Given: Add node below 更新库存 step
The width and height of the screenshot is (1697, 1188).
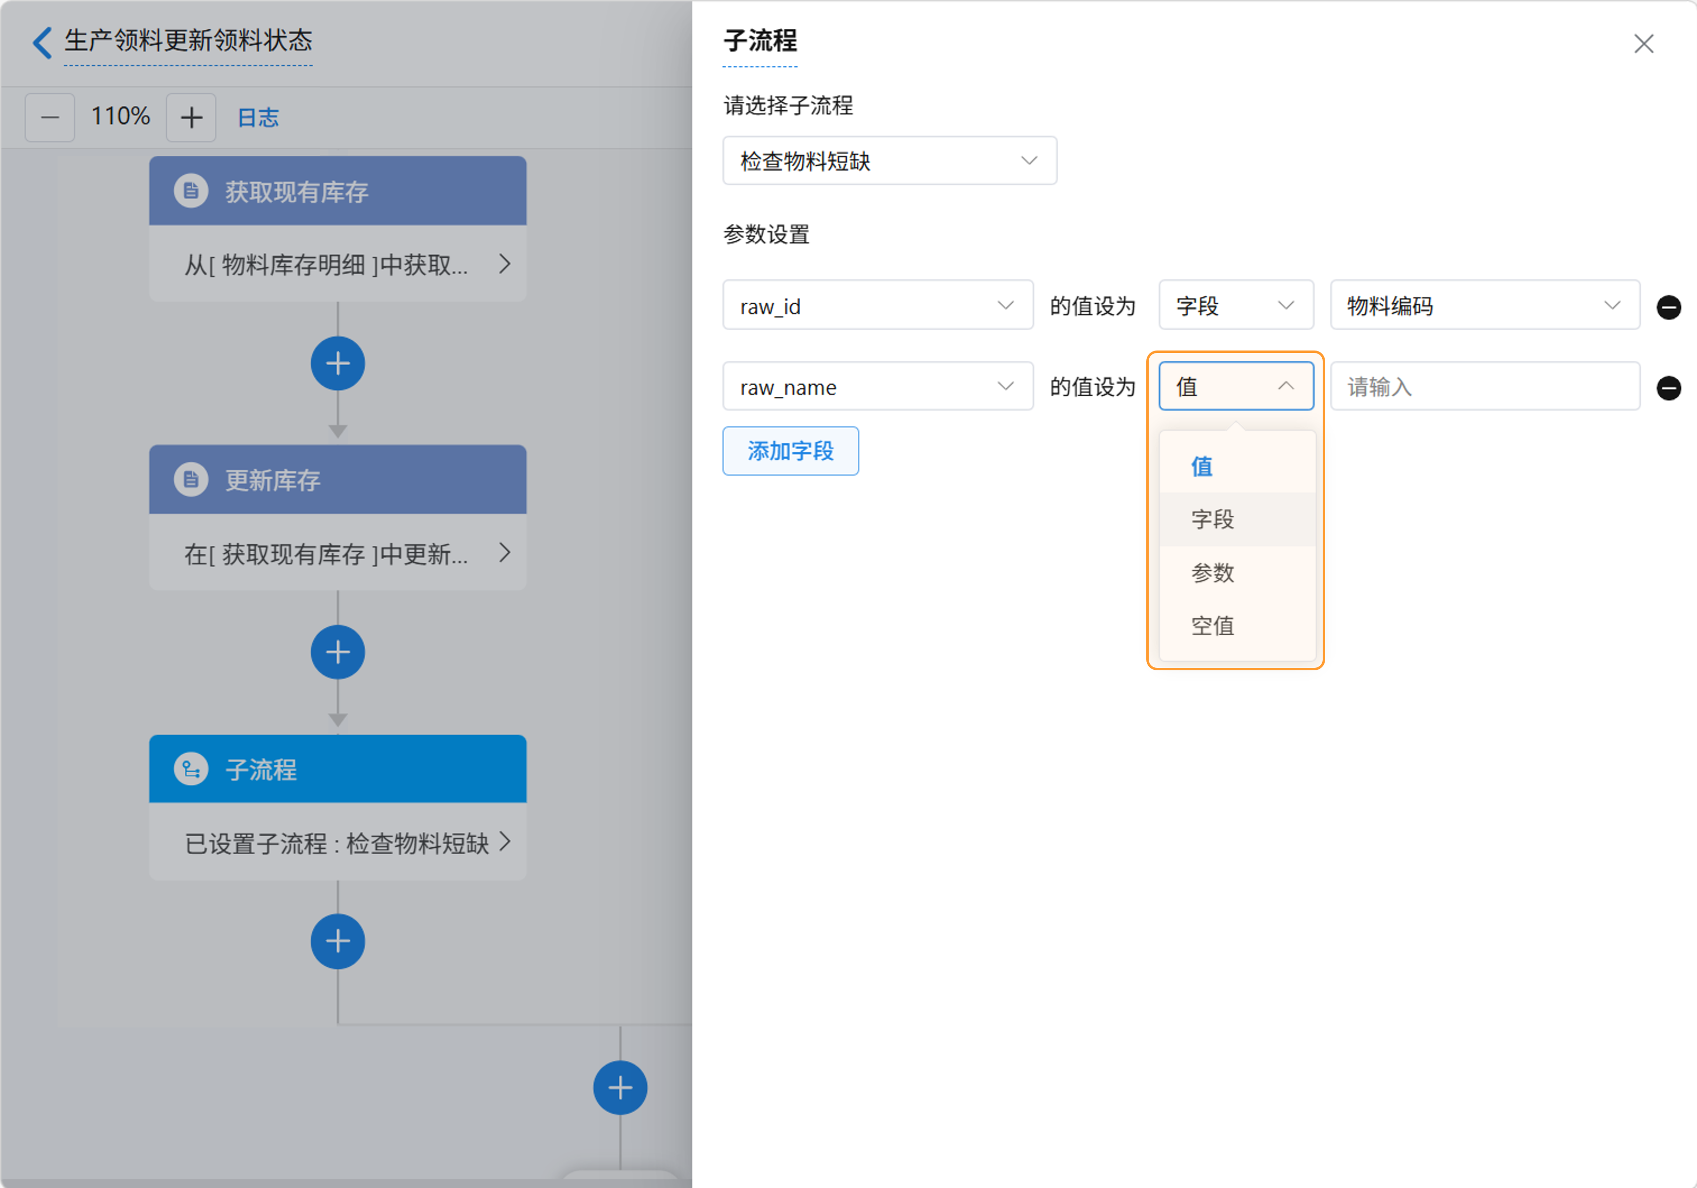Looking at the screenshot, I should 337,652.
